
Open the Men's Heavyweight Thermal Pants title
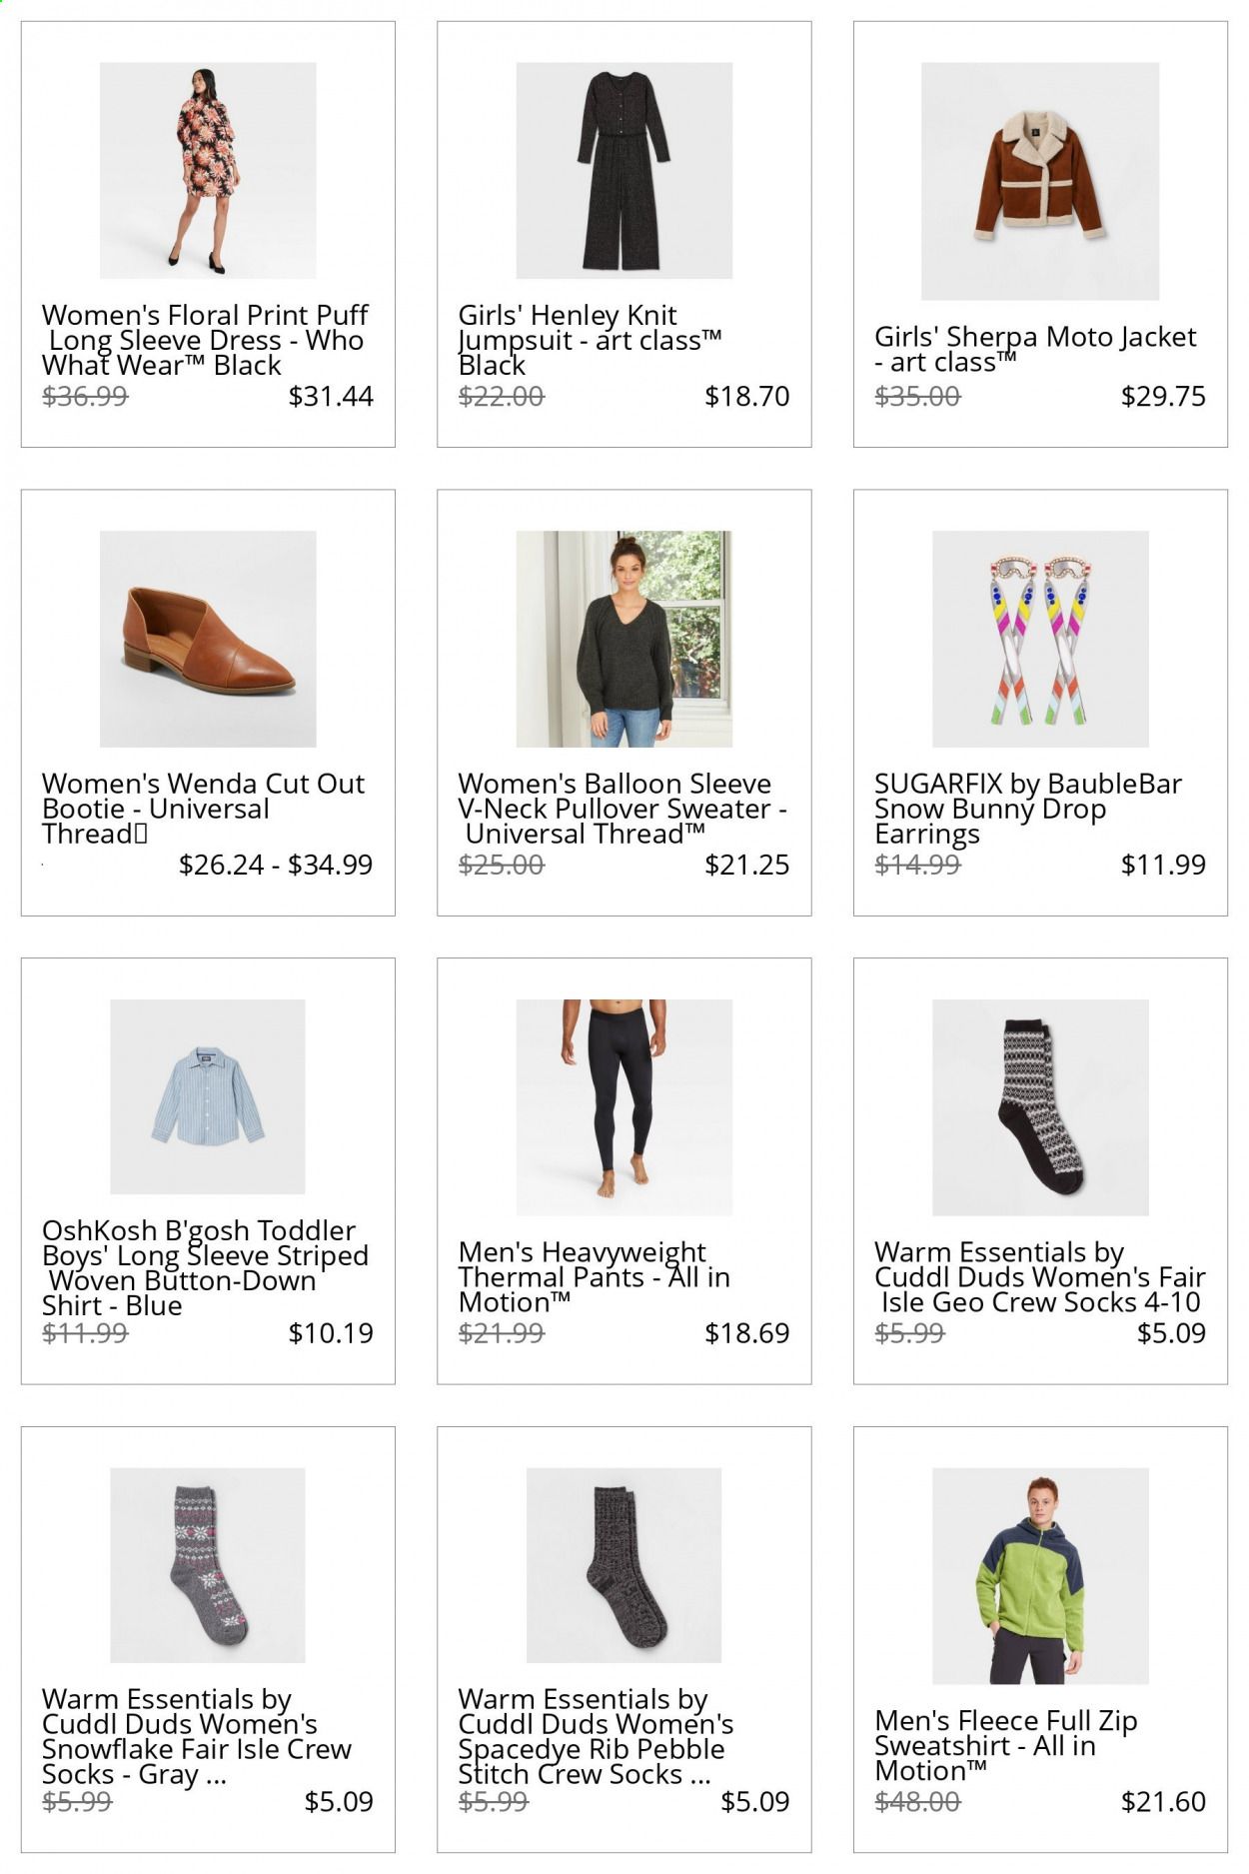coord(595,1277)
